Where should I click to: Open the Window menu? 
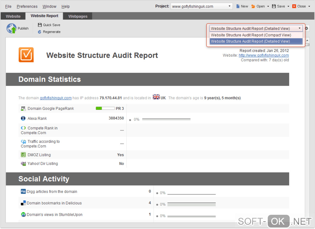[49, 6]
